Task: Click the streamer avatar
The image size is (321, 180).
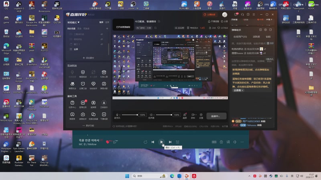Action: (225, 14)
